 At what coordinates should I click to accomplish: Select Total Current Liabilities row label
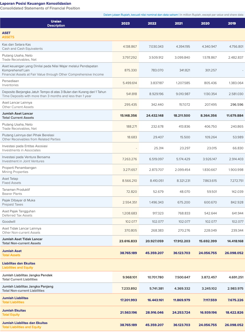click(x=27, y=277)
